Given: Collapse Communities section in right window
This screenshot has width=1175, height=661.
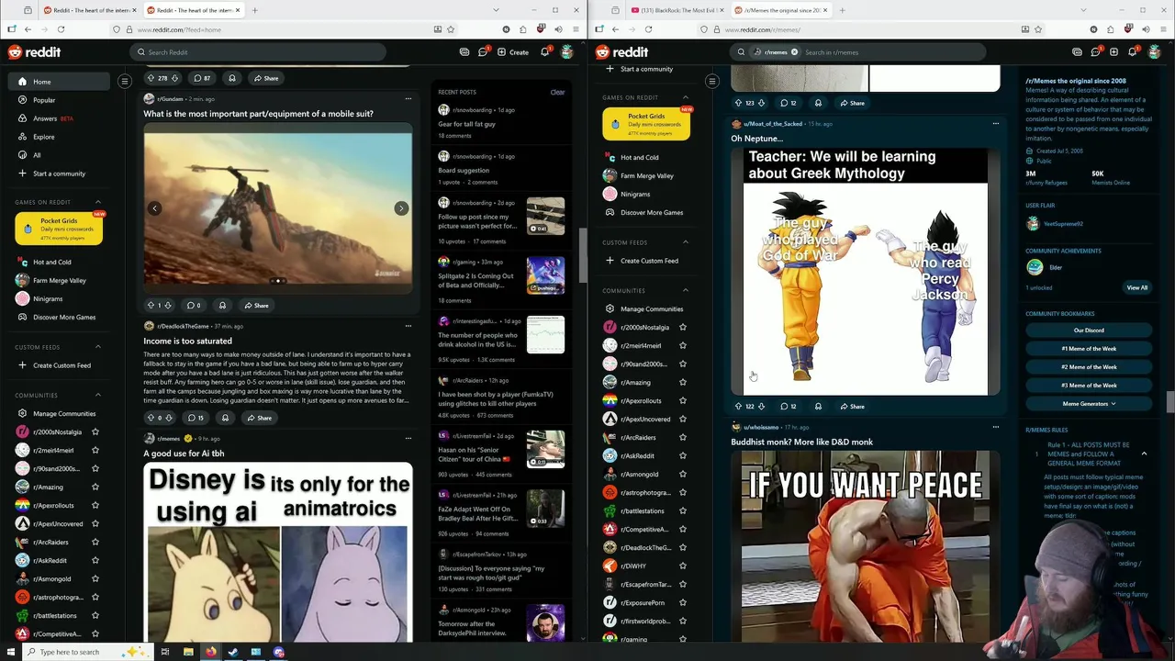Looking at the screenshot, I should click(x=685, y=290).
